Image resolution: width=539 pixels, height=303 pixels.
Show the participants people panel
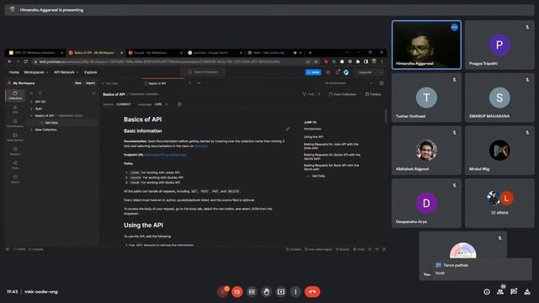click(x=500, y=292)
